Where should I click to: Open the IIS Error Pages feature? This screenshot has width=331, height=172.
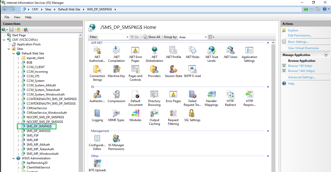click(x=173, y=97)
